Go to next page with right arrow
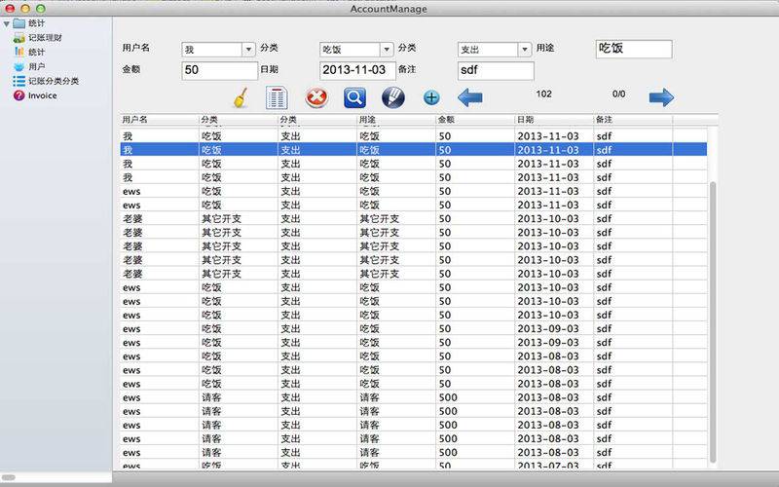 [x=661, y=97]
